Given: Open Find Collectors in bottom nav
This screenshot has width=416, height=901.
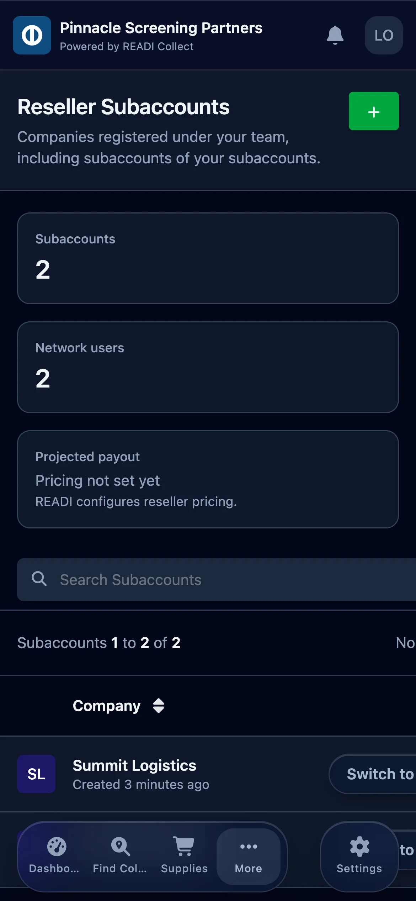Looking at the screenshot, I should tap(120, 856).
